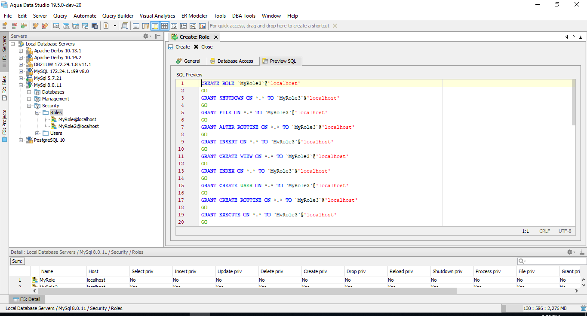Open the ER Modeler menu
This screenshot has height=316, width=587.
click(x=194, y=16)
